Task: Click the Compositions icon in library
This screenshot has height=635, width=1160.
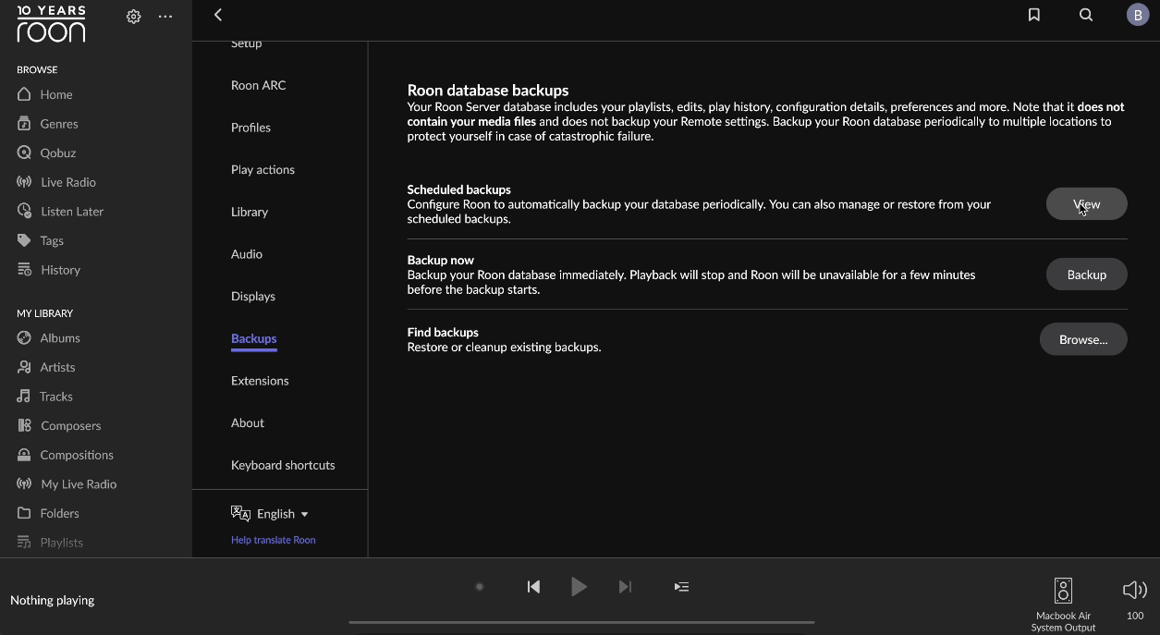Action: 24,455
